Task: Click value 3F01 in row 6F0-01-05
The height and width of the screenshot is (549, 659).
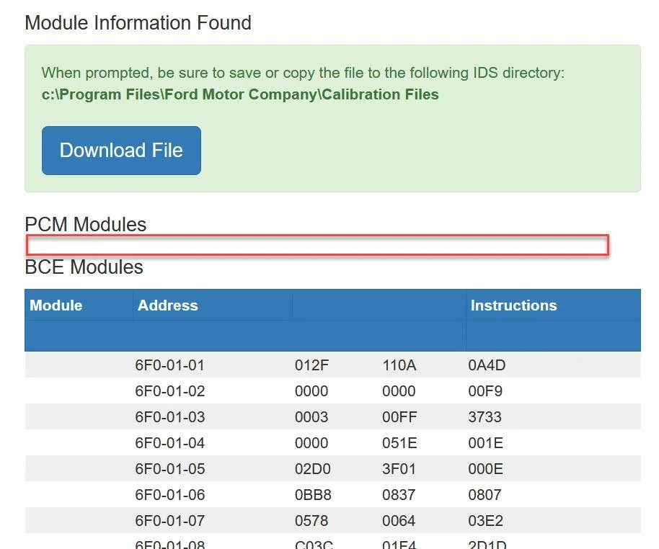Action: tap(399, 469)
